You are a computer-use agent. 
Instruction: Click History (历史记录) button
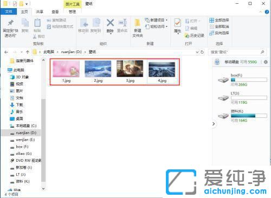195,36
